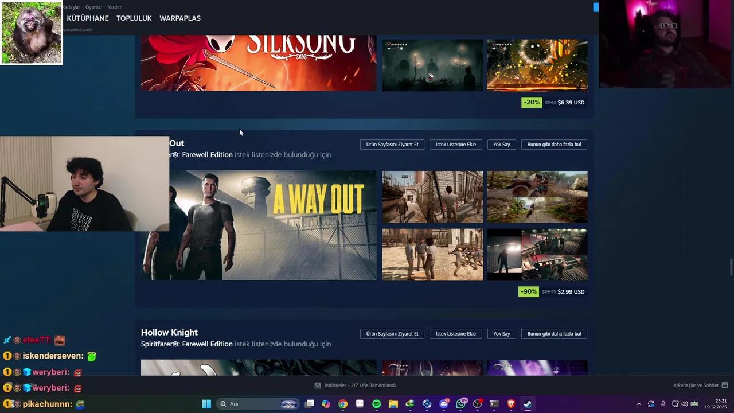734x413 pixels.
Task: Open the sync update tray icon
Action: tap(651, 404)
